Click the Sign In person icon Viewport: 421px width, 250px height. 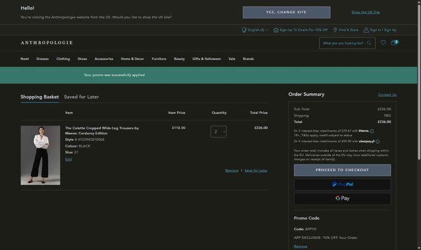coord(366,30)
